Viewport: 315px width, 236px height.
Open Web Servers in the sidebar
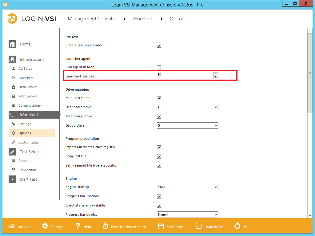coord(28,96)
